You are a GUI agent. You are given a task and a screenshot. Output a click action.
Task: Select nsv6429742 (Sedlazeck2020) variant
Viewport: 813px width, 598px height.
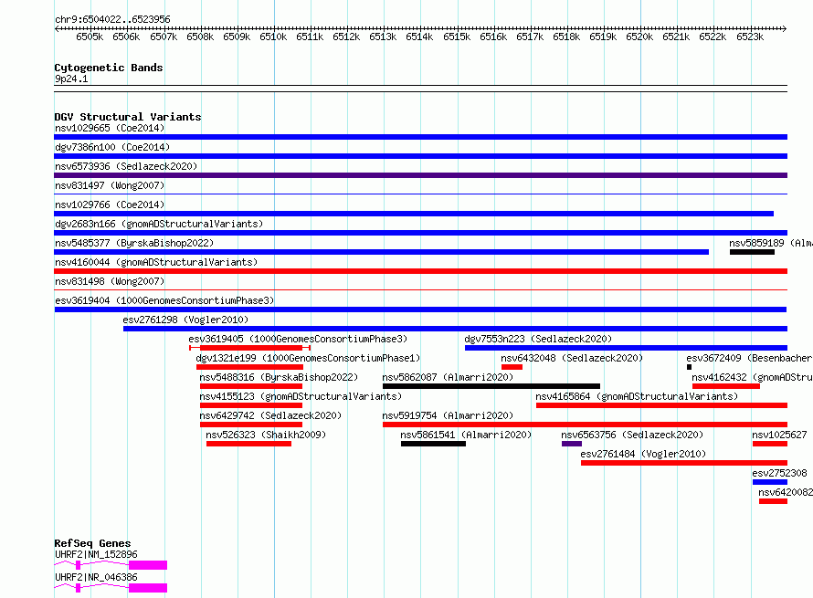[x=251, y=425]
